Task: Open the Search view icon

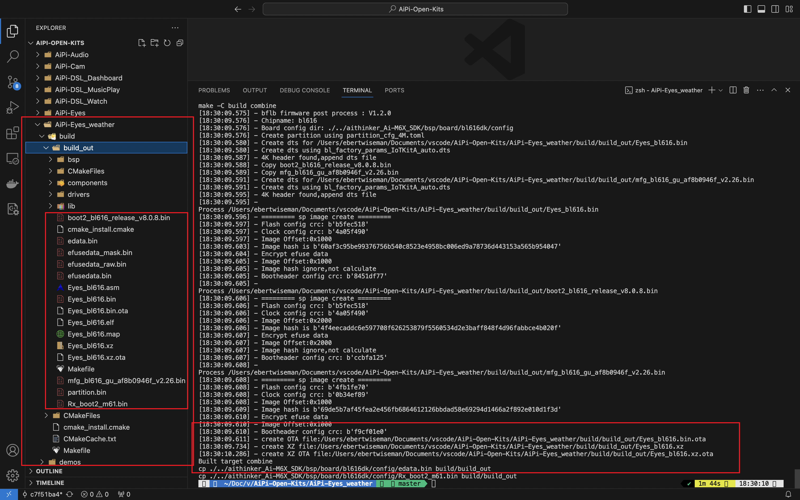Action: pyautogui.click(x=12, y=56)
